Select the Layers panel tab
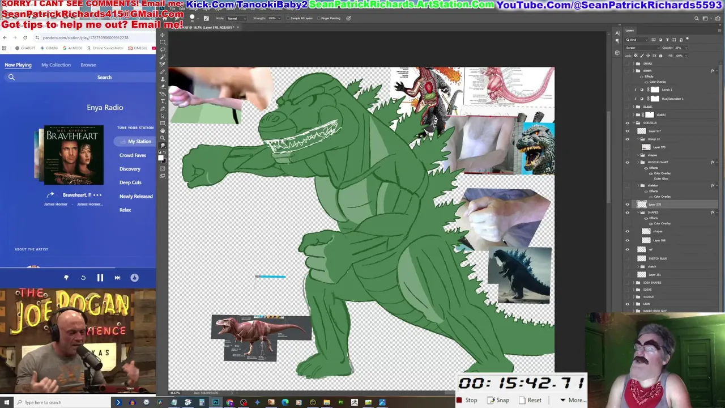 tap(630, 31)
